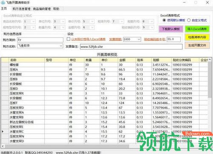Screen dimensions: 213x154
Task: Select the 自定义格式 radio button
Action: click(189, 20)
